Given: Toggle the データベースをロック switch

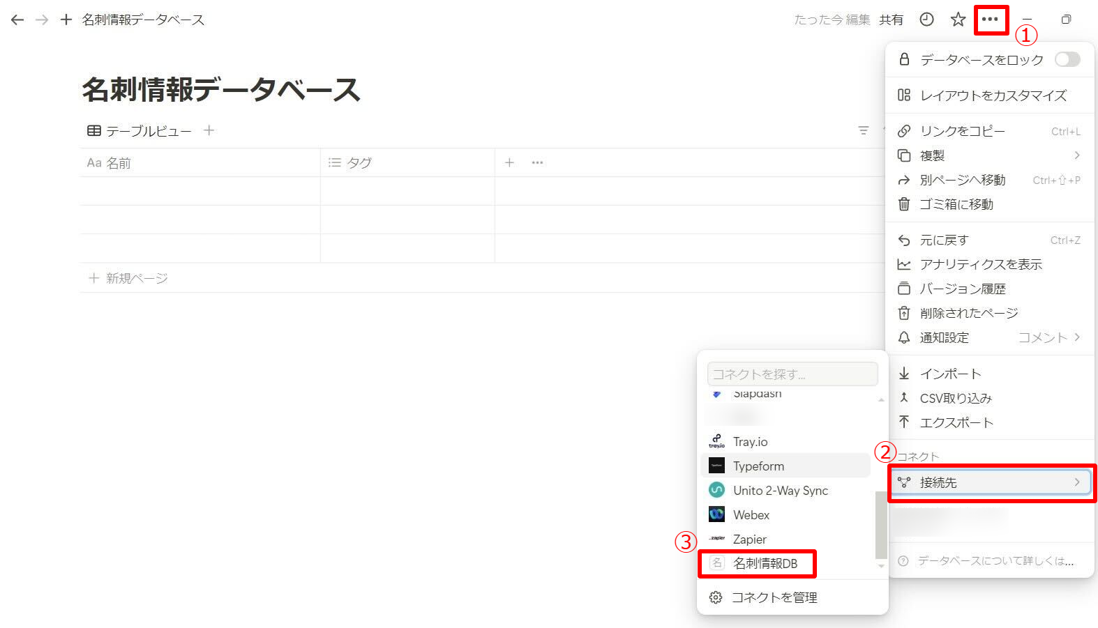Looking at the screenshot, I should [1067, 59].
